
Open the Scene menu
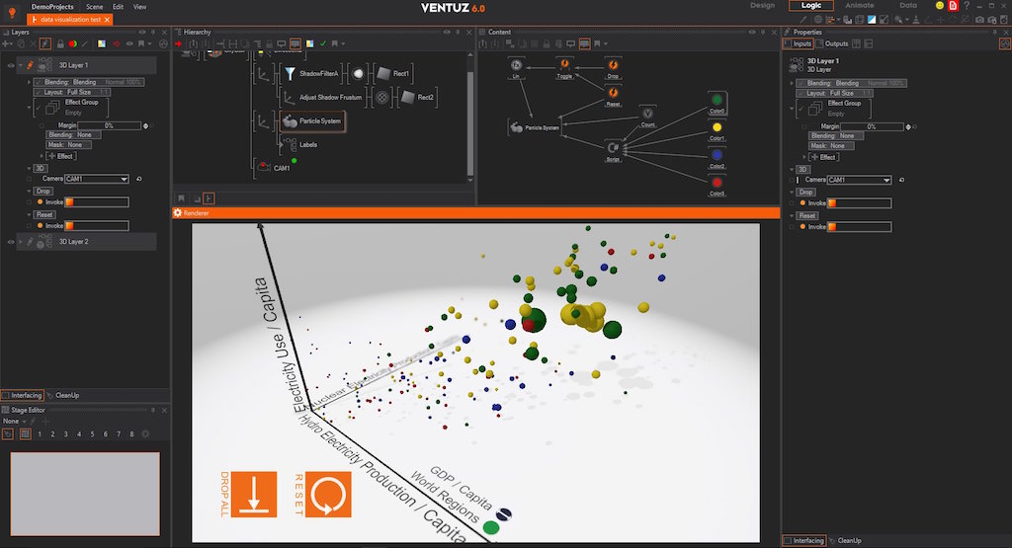point(94,6)
